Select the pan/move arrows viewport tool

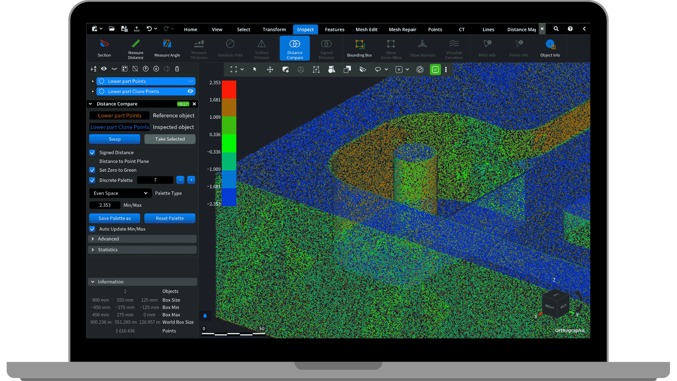pos(270,69)
